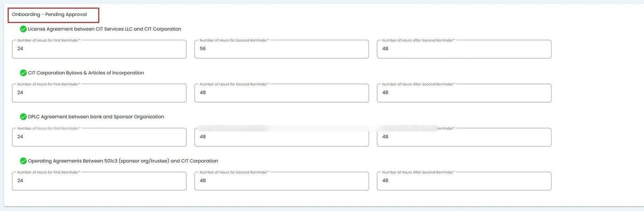644x211 pixels.
Task: Focus License Agreement after second reminder field
Action: [x=464, y=49]
